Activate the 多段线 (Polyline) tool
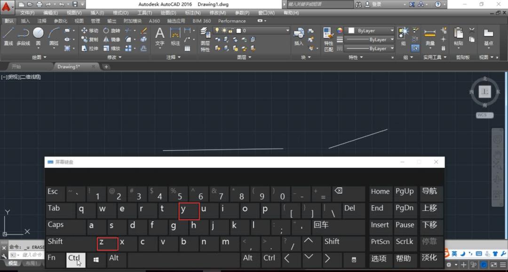Image resolution: width=508 pixels, height=272 pixels. tap(23, 36)
